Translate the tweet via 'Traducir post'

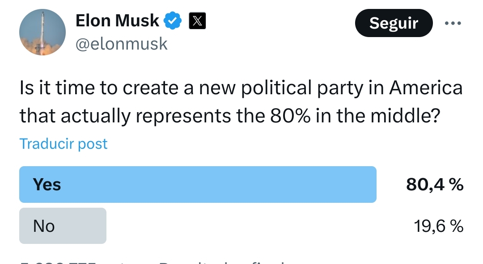click(64, 144)
